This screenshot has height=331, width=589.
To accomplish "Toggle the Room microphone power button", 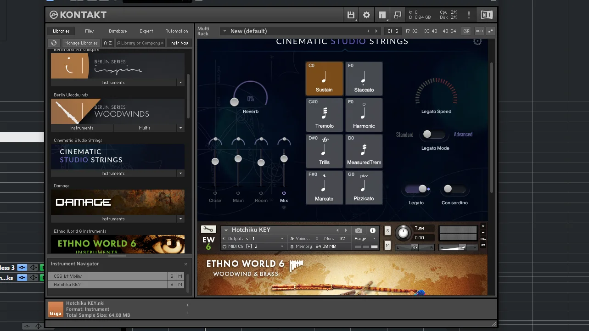I will (261, 193).
